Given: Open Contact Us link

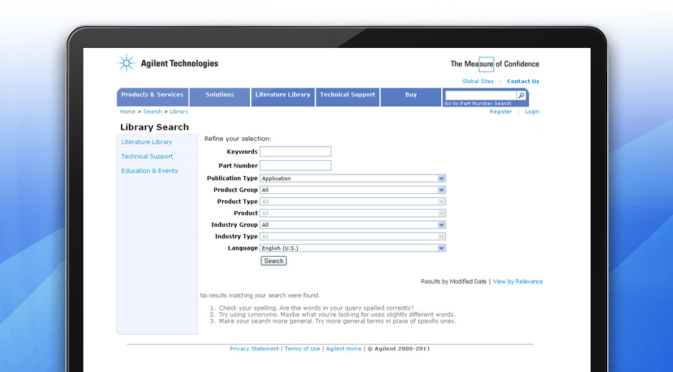Looking at the screenshot, I should pyautogui.click(x=523, y=81).
